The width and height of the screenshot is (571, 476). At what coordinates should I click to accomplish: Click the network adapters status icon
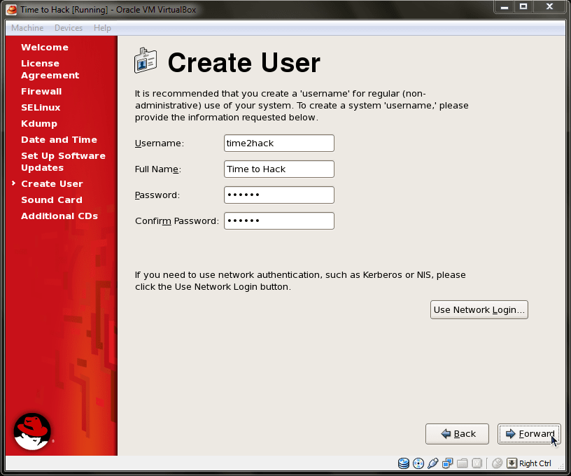click(x=448, y=463)
